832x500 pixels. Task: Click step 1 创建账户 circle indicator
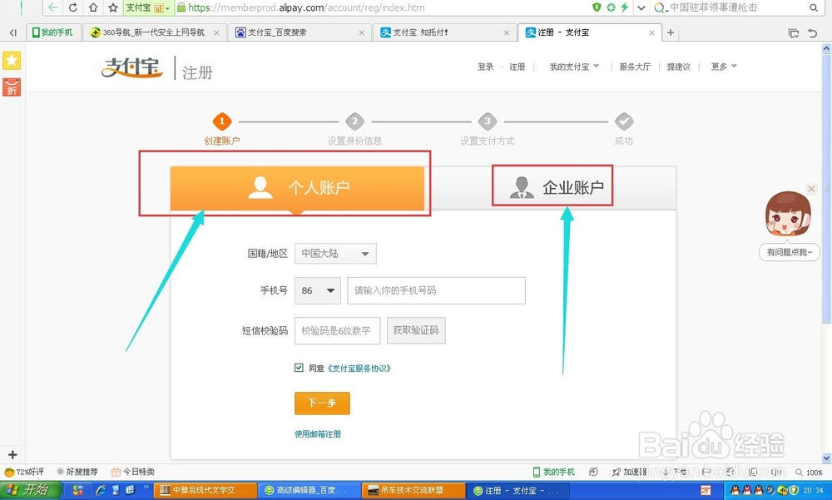pyautogui.click(x=222, y=120)
